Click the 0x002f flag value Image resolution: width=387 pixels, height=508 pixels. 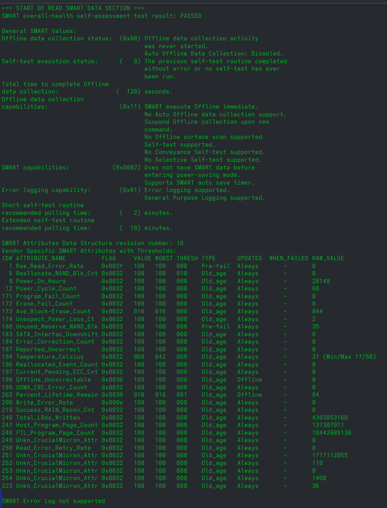click(x=112, y=266)
